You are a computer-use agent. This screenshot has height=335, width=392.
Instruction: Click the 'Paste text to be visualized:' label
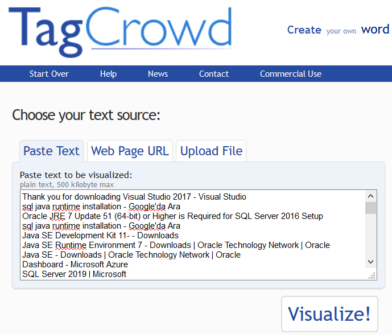[76, 175]
